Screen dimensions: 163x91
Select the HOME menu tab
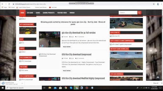point(22,13)
